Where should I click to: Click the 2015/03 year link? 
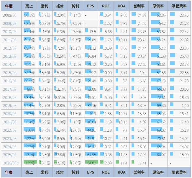pyautogui.click(x=10, y=73)
